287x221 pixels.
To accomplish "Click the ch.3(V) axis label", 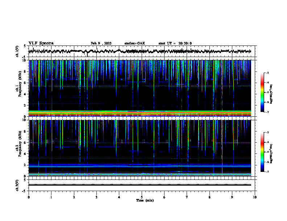I will [17, 185].
